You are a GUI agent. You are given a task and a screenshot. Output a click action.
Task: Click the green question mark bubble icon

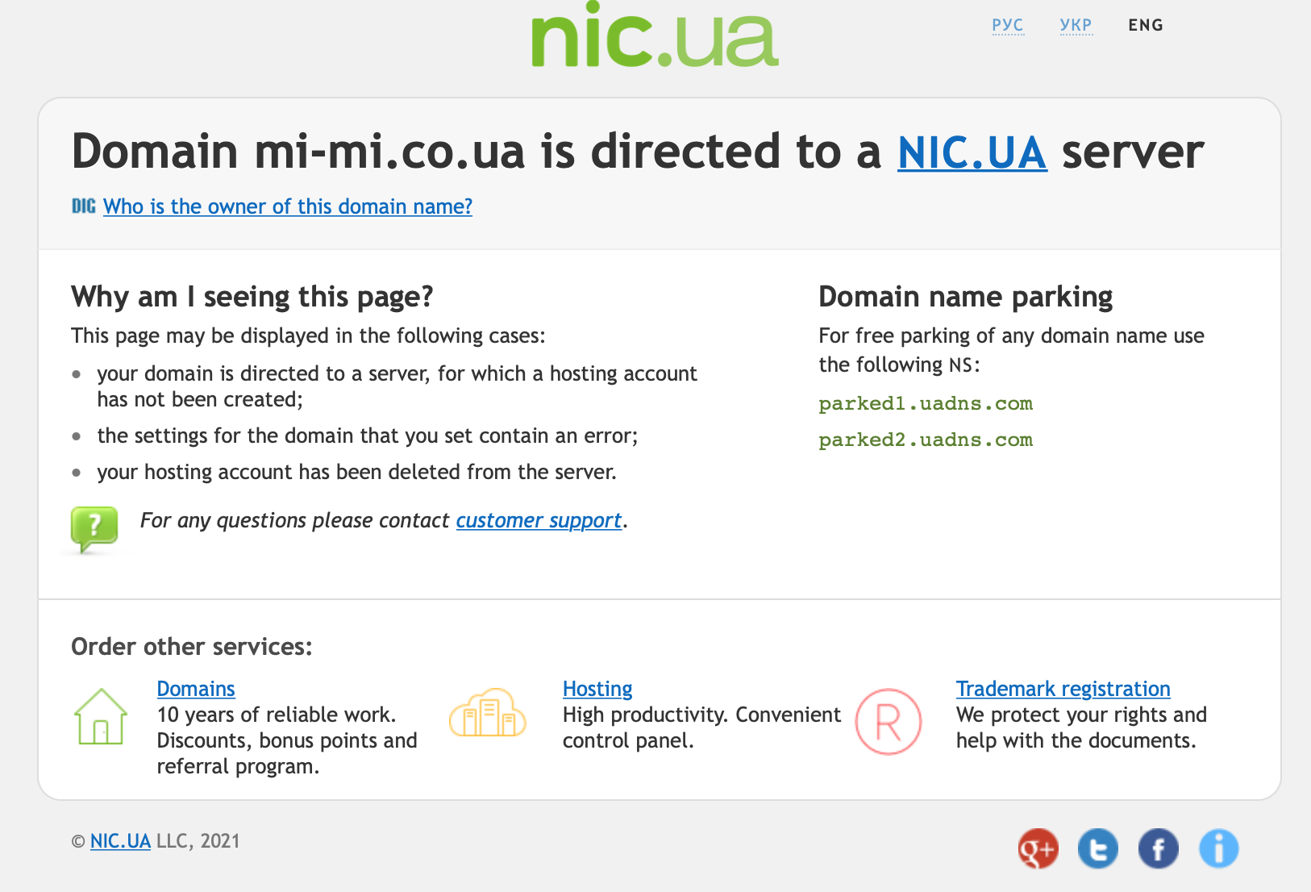[x=94, y=528]
